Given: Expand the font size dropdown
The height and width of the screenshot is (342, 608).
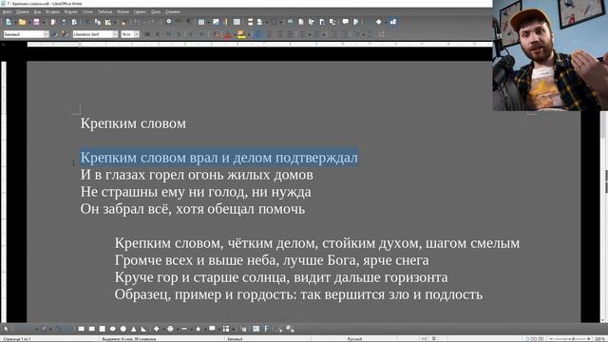Looking at the screenshot, I should [x=137, y=34].
